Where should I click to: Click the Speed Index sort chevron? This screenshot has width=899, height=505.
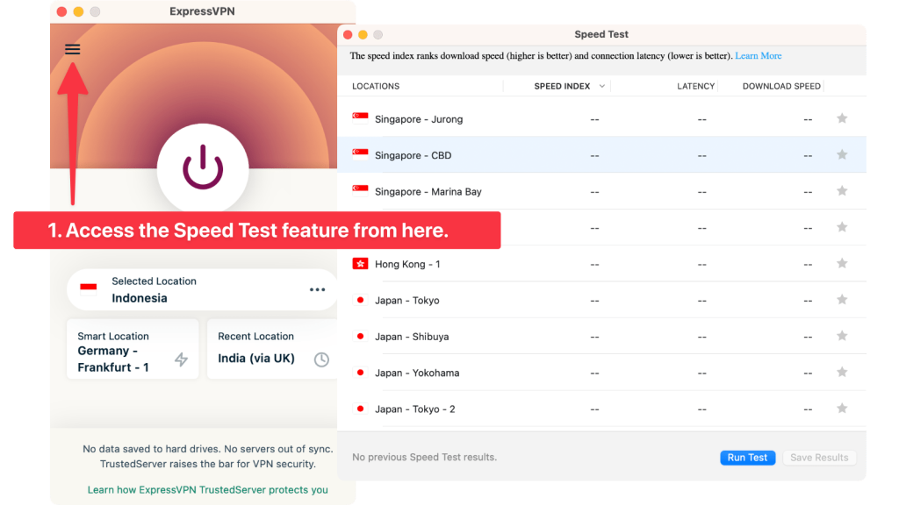click(602, 86)
